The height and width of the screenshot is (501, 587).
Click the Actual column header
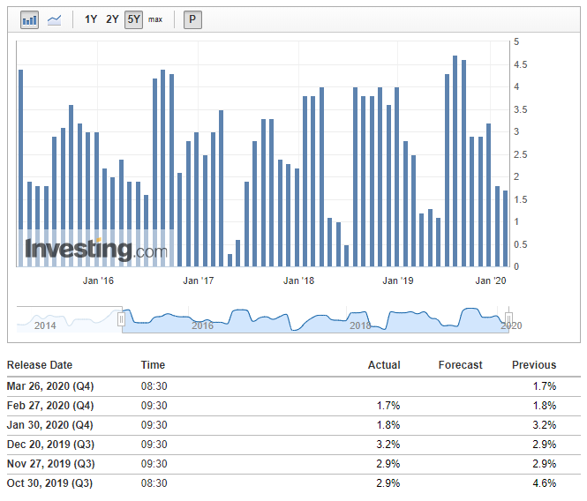[384, 365]
